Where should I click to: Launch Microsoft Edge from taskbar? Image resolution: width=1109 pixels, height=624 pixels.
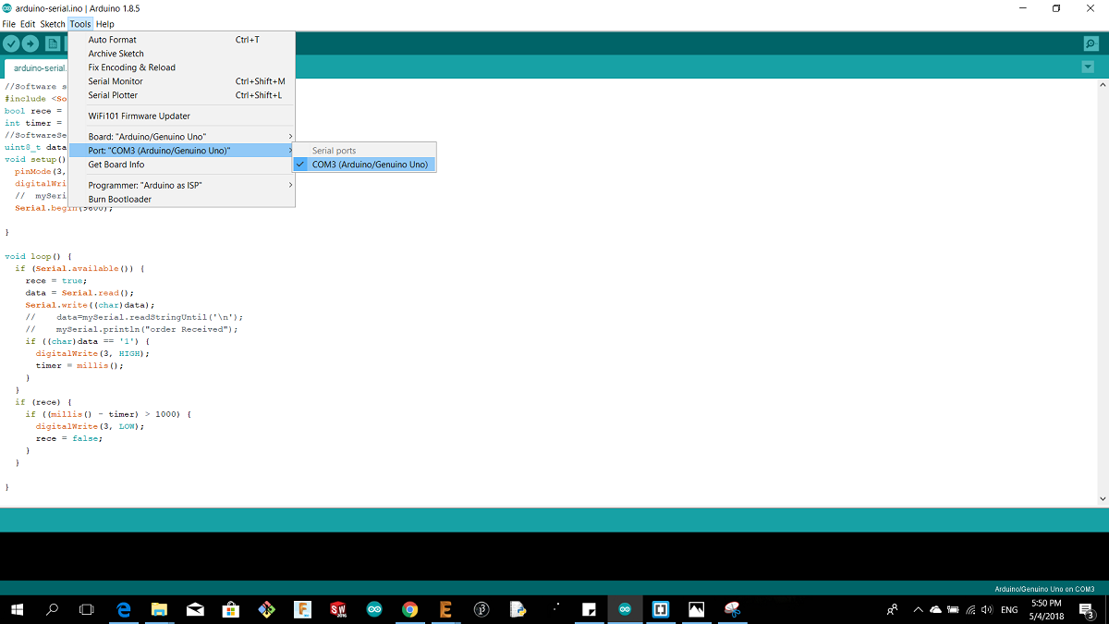coord(124,609)
